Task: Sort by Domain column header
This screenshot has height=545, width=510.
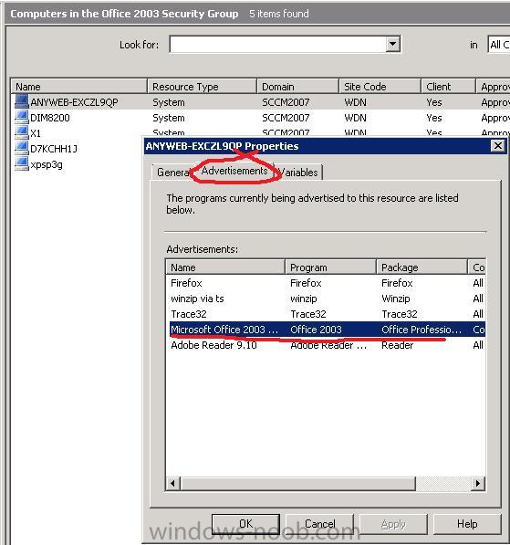Action: tap(297, 86)
